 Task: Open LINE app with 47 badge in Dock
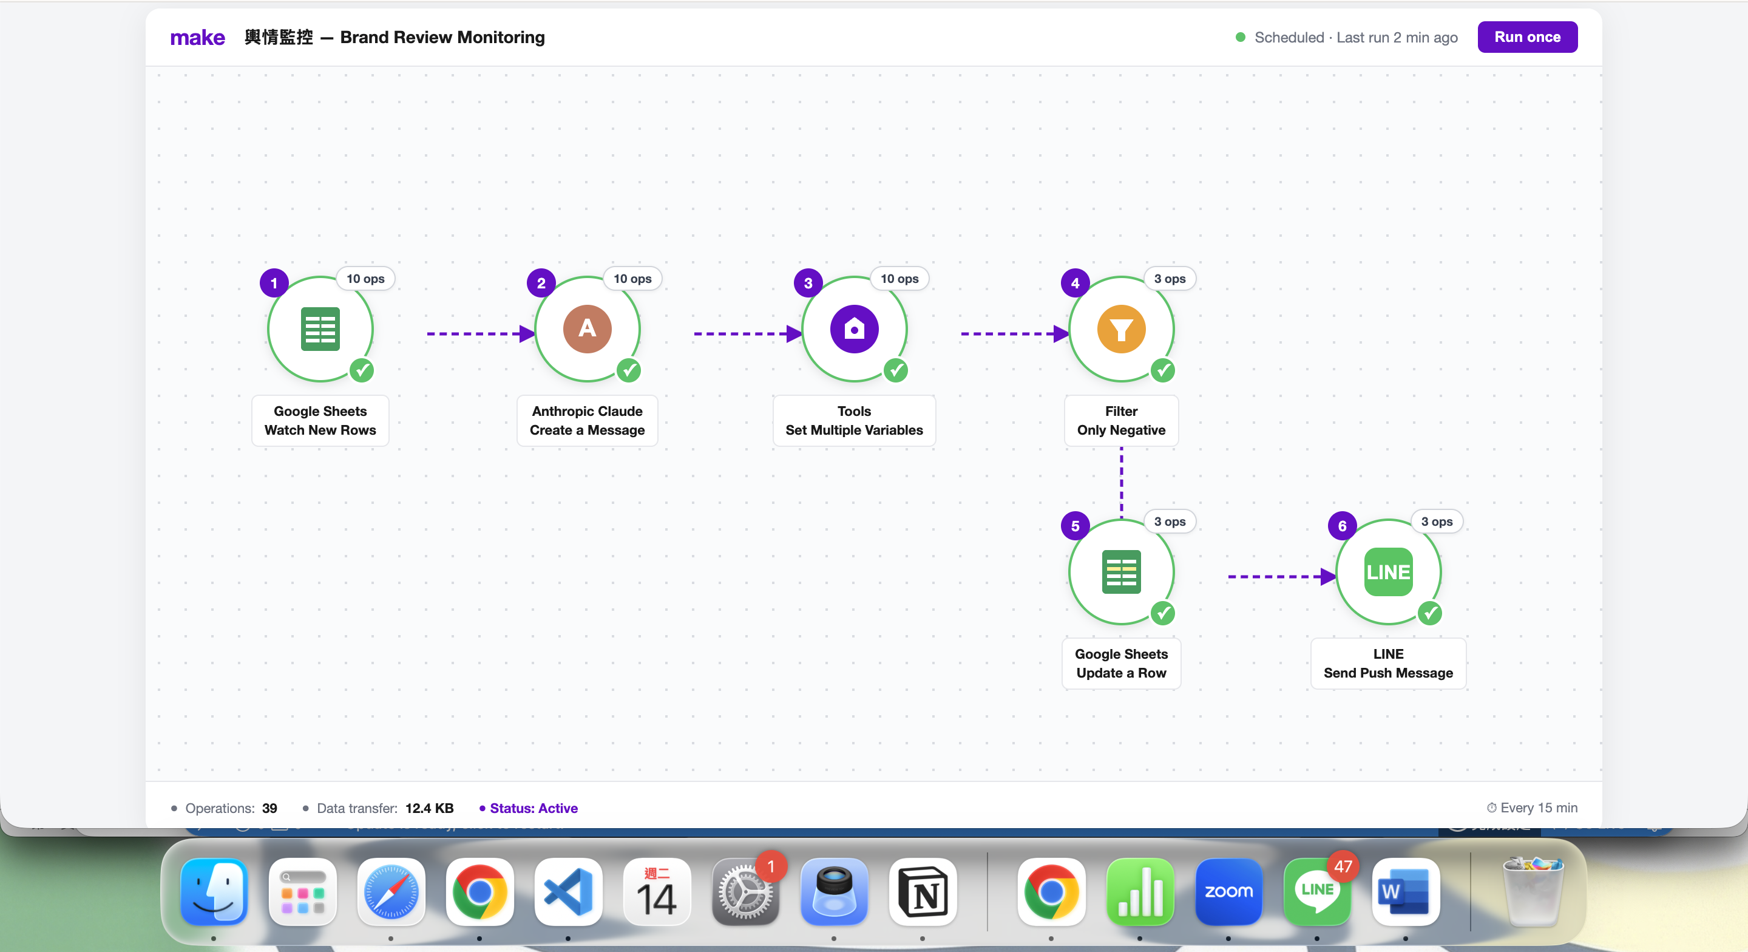1317,891
